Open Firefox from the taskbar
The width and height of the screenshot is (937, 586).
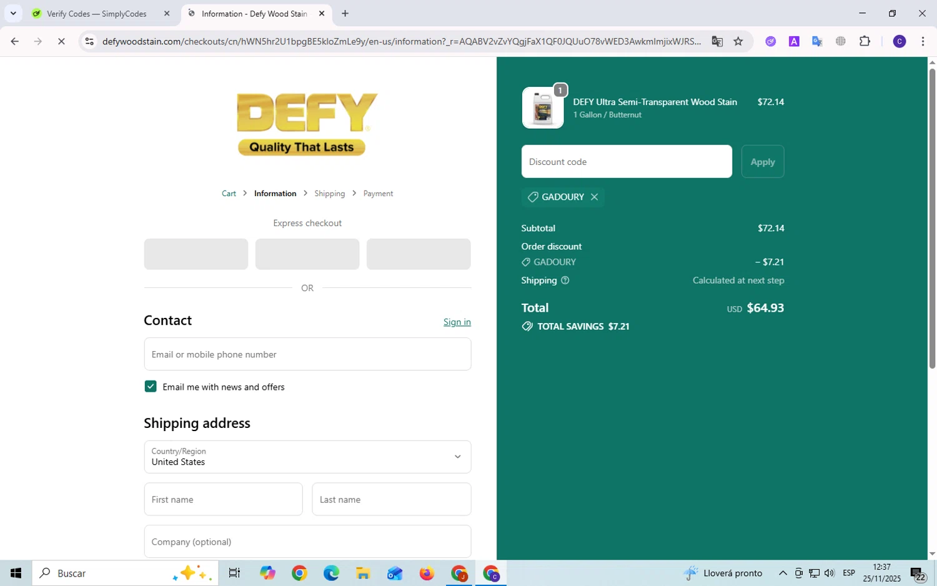(x=427, y=573)
